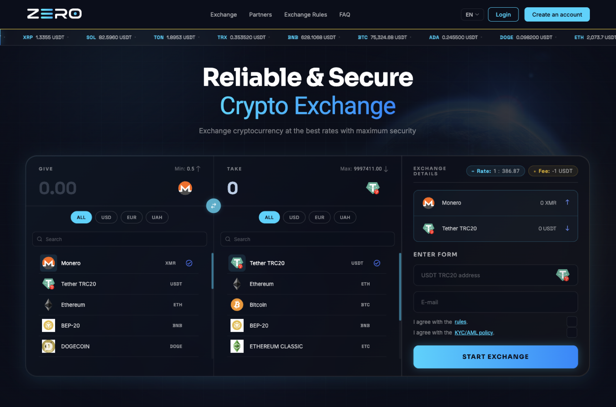The width and height of the screenshot is (616, 407).
Task: Open the EN language dropdown
Action: pyautogui.click(x=472, y=15)
